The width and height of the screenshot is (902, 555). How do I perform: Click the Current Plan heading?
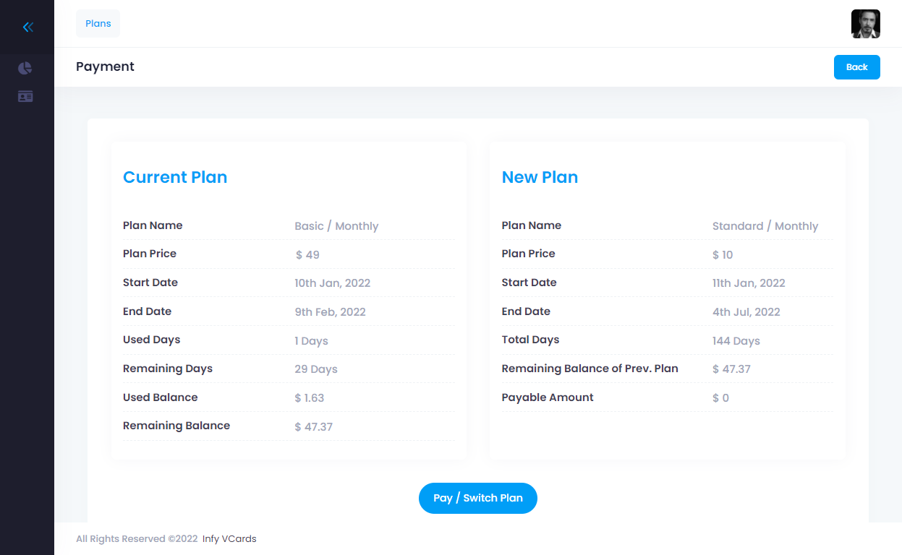point(175,177)
